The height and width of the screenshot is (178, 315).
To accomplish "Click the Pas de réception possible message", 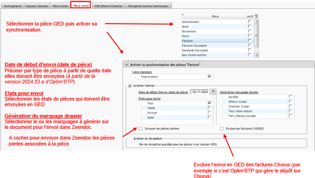I will pos(178,144).
